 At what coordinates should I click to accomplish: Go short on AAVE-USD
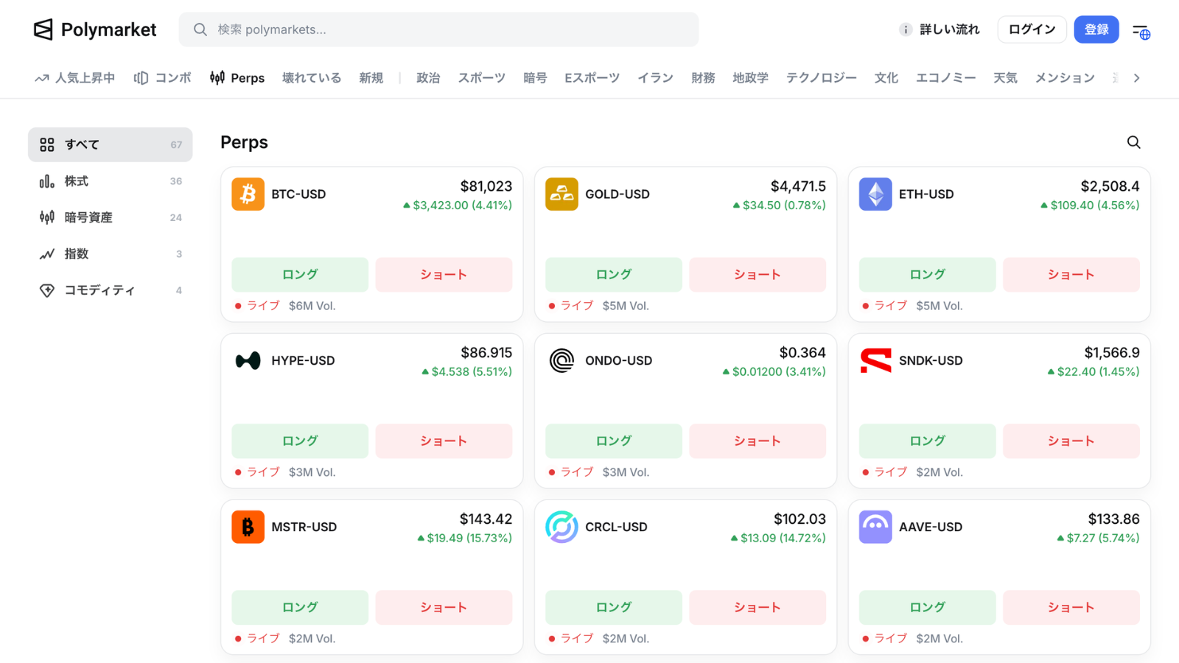click(x=1071, y=608)
